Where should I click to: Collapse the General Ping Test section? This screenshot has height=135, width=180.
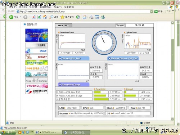pos(60,58)
